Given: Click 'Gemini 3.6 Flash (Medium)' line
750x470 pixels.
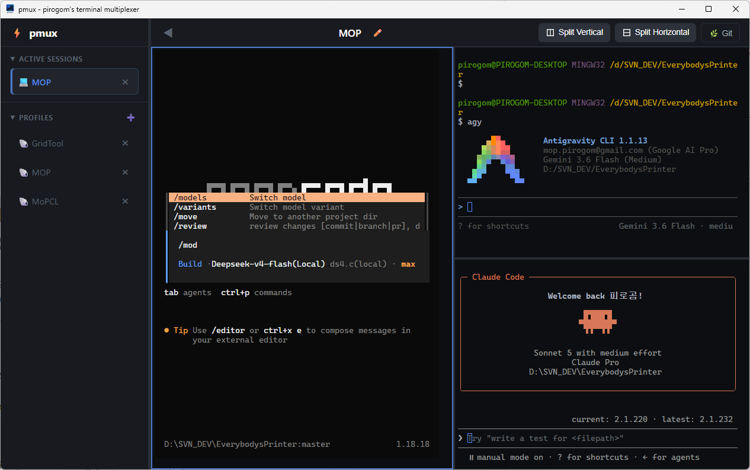Looking at the screenshot, I should click(x=602, y=159).
